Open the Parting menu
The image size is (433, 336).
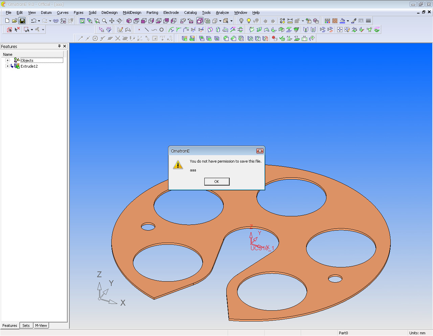[152, 13]
